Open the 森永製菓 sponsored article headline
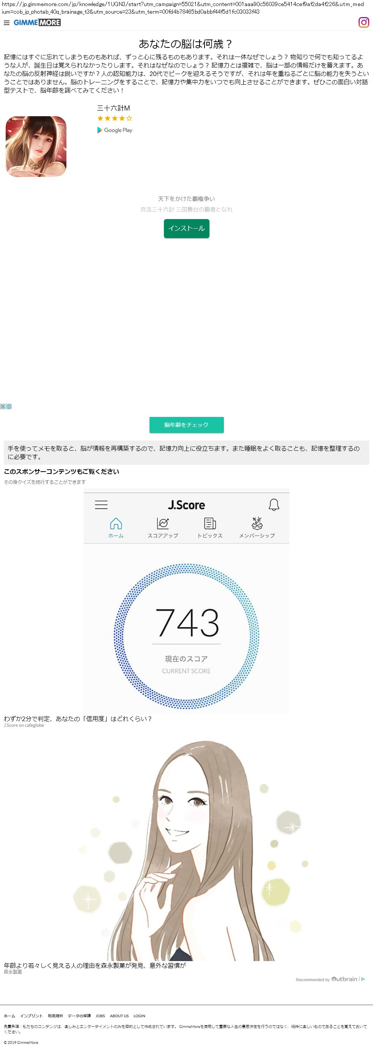This screenshot has height=1056, width=373. 94,965
